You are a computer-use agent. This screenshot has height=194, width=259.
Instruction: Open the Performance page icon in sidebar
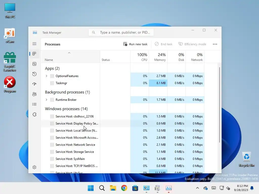point(34,64)
